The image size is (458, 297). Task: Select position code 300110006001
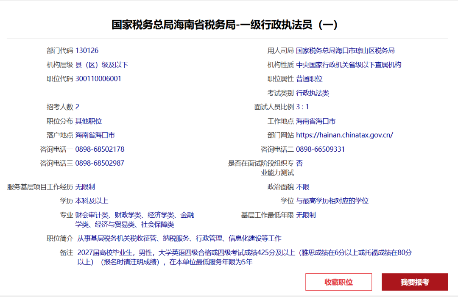[x=98, y=79]
